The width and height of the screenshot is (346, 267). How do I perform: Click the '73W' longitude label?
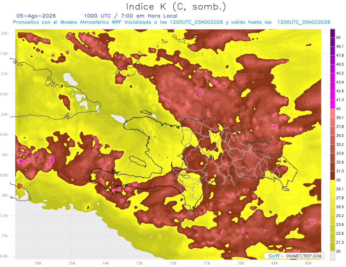pos(139,263)
